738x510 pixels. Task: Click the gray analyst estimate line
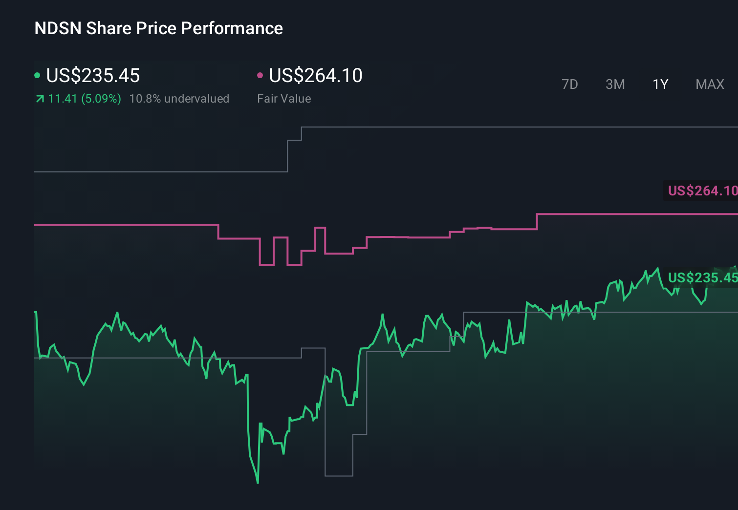(x=147, y=172)
